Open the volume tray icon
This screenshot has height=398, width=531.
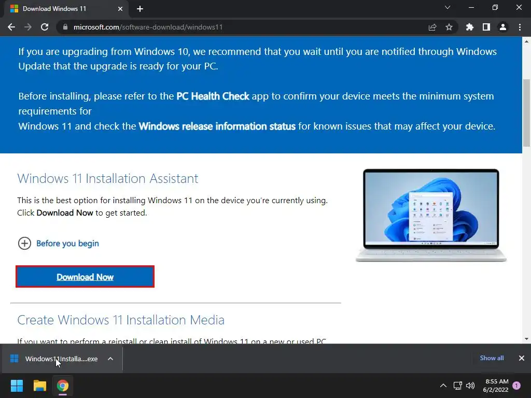click(470, 386)
